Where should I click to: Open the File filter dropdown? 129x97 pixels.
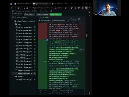click(35, 11)
